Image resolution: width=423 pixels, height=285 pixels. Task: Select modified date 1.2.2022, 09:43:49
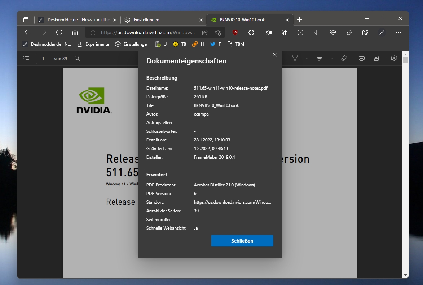coord(211,149)
